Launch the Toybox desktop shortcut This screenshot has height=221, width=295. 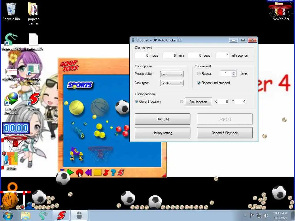34,101
